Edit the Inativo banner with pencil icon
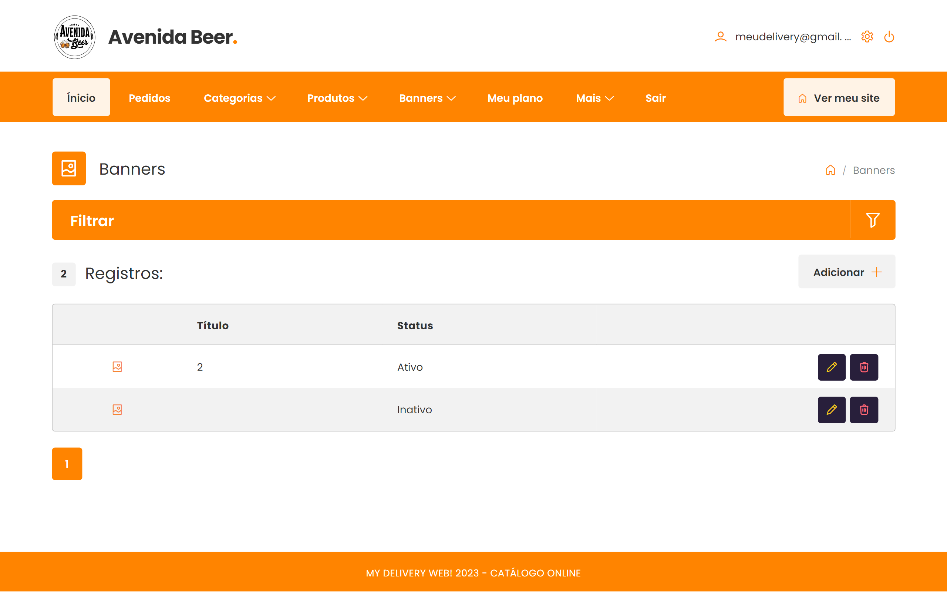 pos(832,410)
